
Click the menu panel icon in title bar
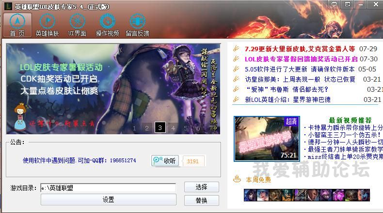[x=347, y=4]
